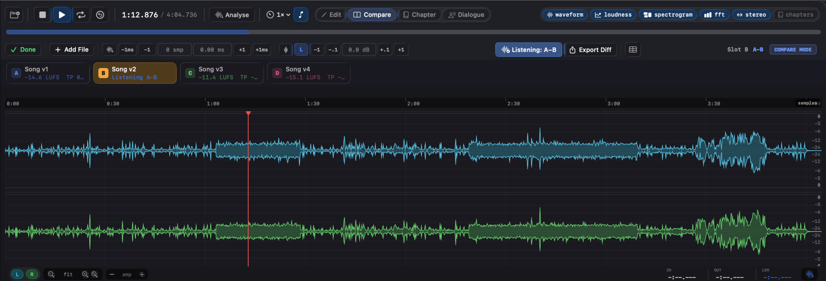This screenshot has width=826, height=281.
Task: Toggle left channel L at bottom
Action: pyautogui.click(x=17, y=274)
